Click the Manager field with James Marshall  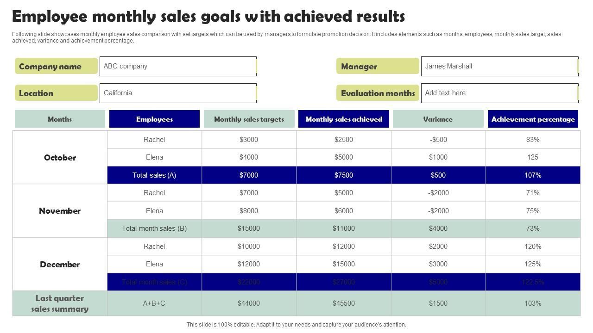click(x=499, y=66)
